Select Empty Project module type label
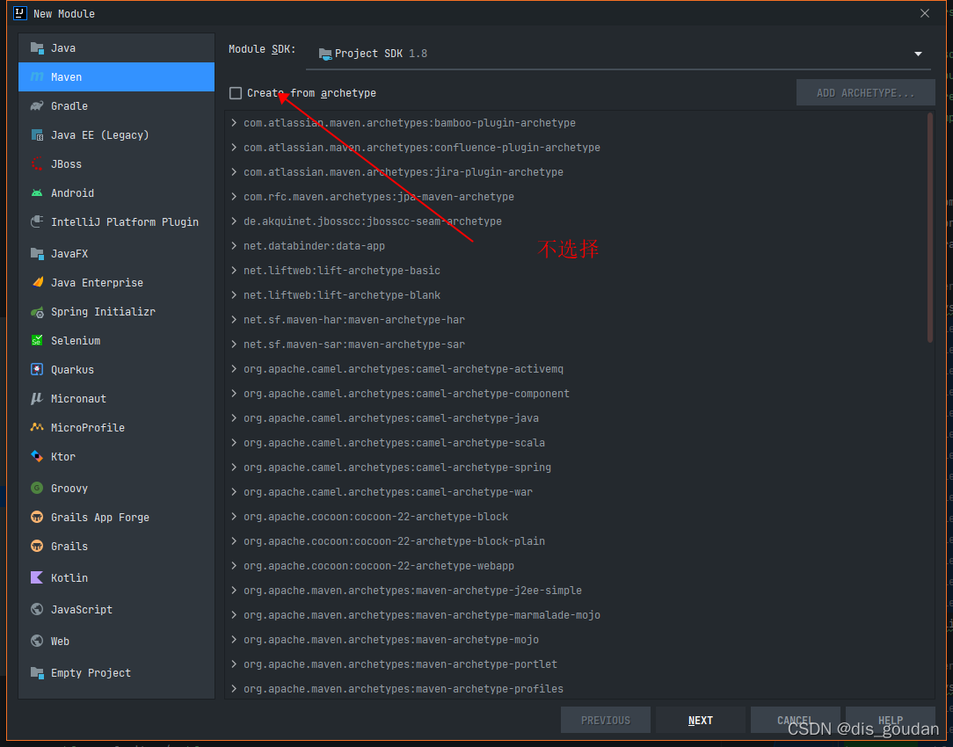The width and height of the screenshot is (953, 747). point(91,673)
